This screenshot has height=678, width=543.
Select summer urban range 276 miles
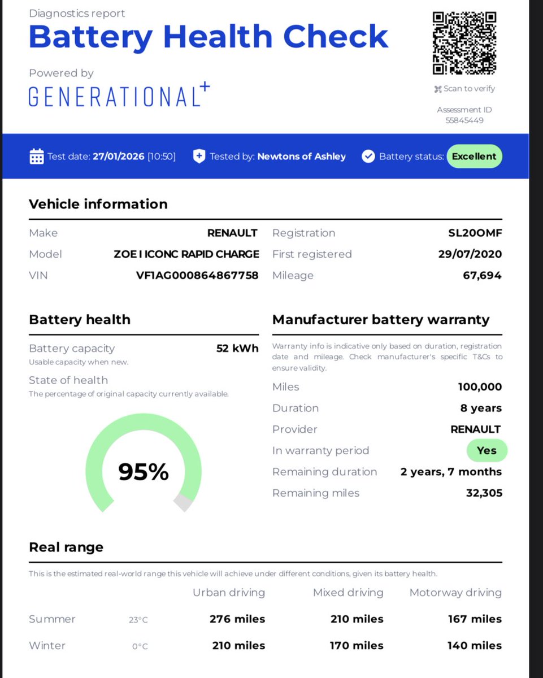pyautogui.click(x=237, y=619)
